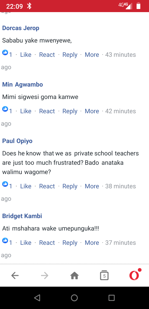Open Dorcas Jerop's profile
The image size is (149, 309).
tap(21, 28)
